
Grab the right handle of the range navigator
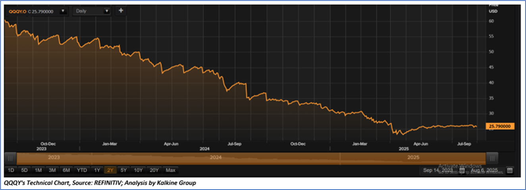492,157
